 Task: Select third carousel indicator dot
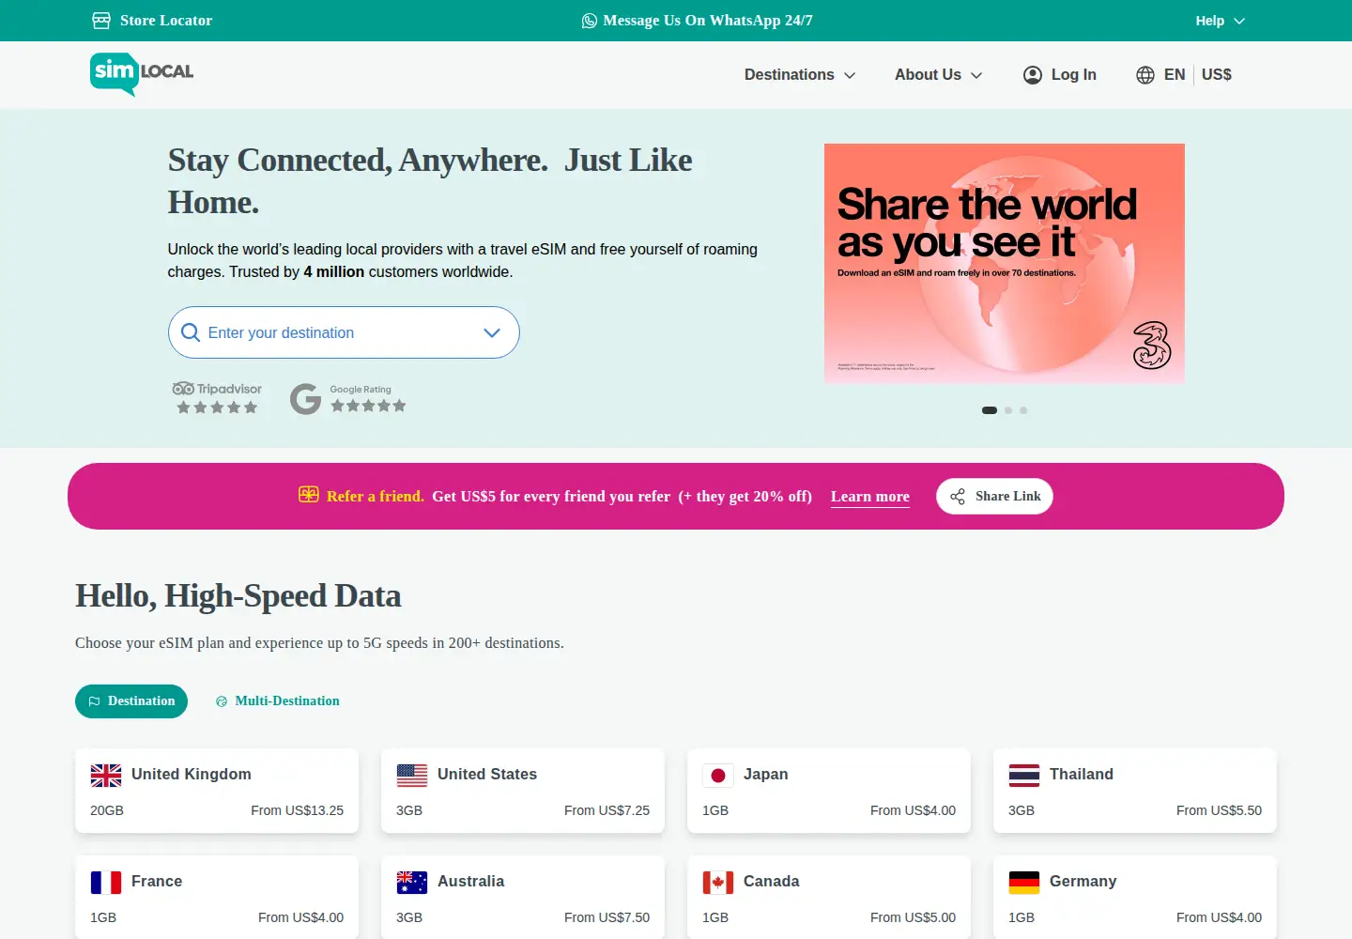point(1023,410)
